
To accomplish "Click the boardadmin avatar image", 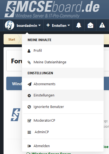I will click(x=10, y=25).
